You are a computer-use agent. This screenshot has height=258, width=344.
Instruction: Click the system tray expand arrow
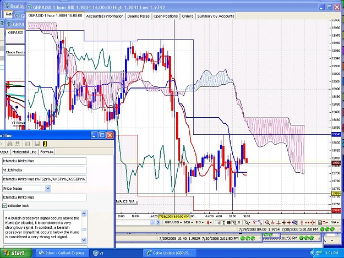(313, 253)
